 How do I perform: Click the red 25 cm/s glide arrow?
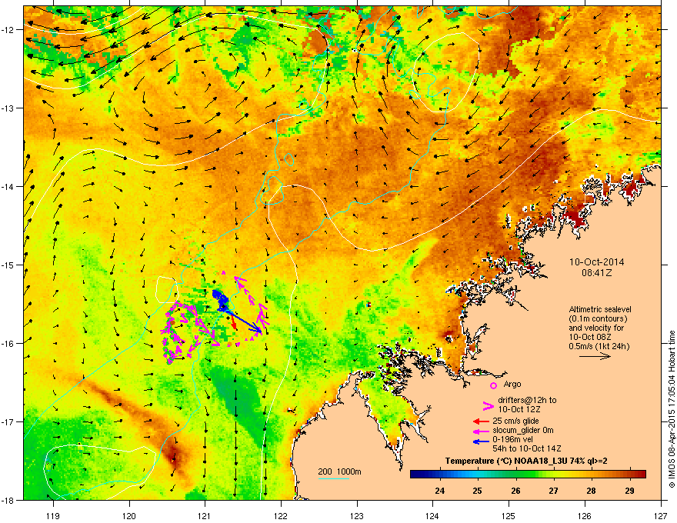(481, 421)
